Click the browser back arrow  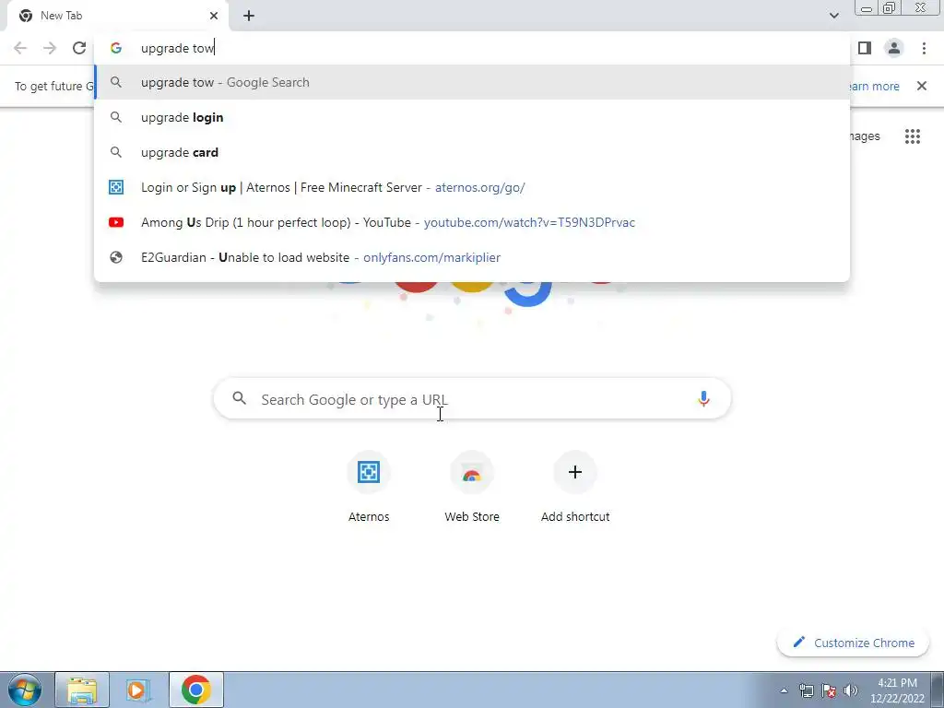[x=20, y=48]
